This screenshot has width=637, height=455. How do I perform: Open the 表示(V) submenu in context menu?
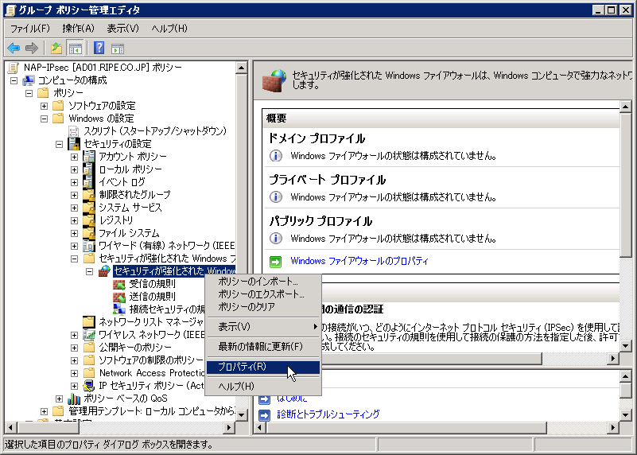[x=263, y=327]
